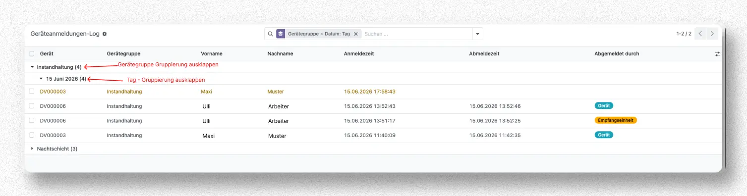Click the Geräteanmeldungen-Log title
The height and width of the screenshot is (196, 747).
(65, 34)
